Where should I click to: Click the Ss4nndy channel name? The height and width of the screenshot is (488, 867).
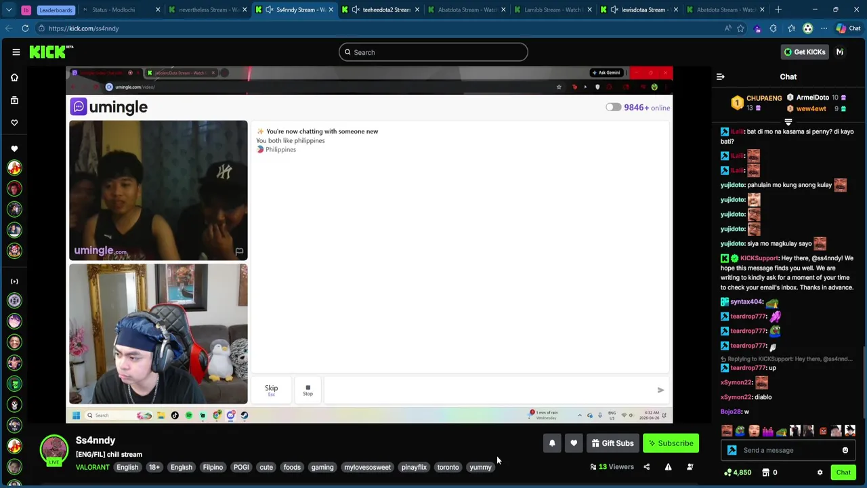(x=96, y=441)
